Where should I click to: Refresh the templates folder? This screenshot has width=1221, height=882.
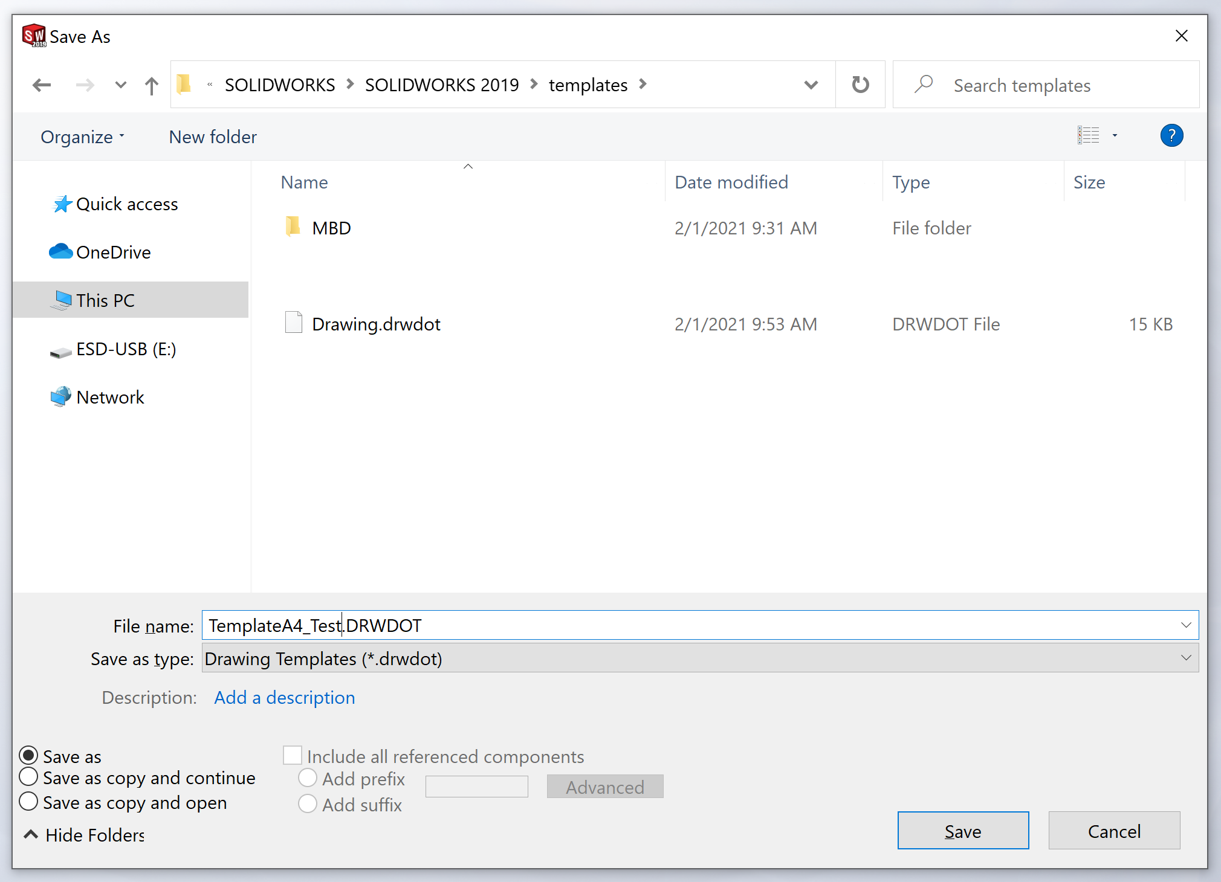pos(860,85)
